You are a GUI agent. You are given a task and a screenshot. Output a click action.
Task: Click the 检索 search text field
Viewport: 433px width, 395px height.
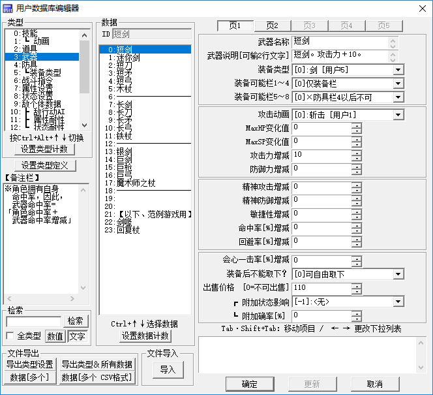pos(34,322)
